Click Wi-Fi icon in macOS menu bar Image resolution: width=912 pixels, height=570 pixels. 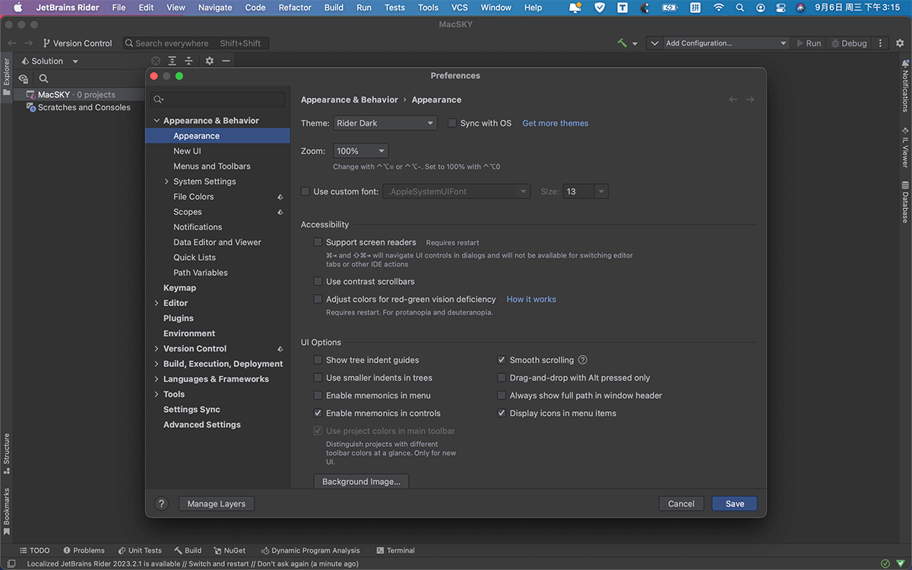(718, 8)
